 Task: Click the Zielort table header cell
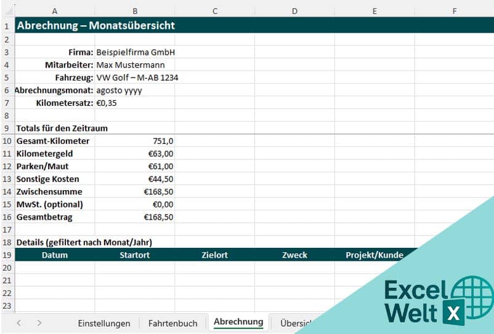click(x=214, y=255)
